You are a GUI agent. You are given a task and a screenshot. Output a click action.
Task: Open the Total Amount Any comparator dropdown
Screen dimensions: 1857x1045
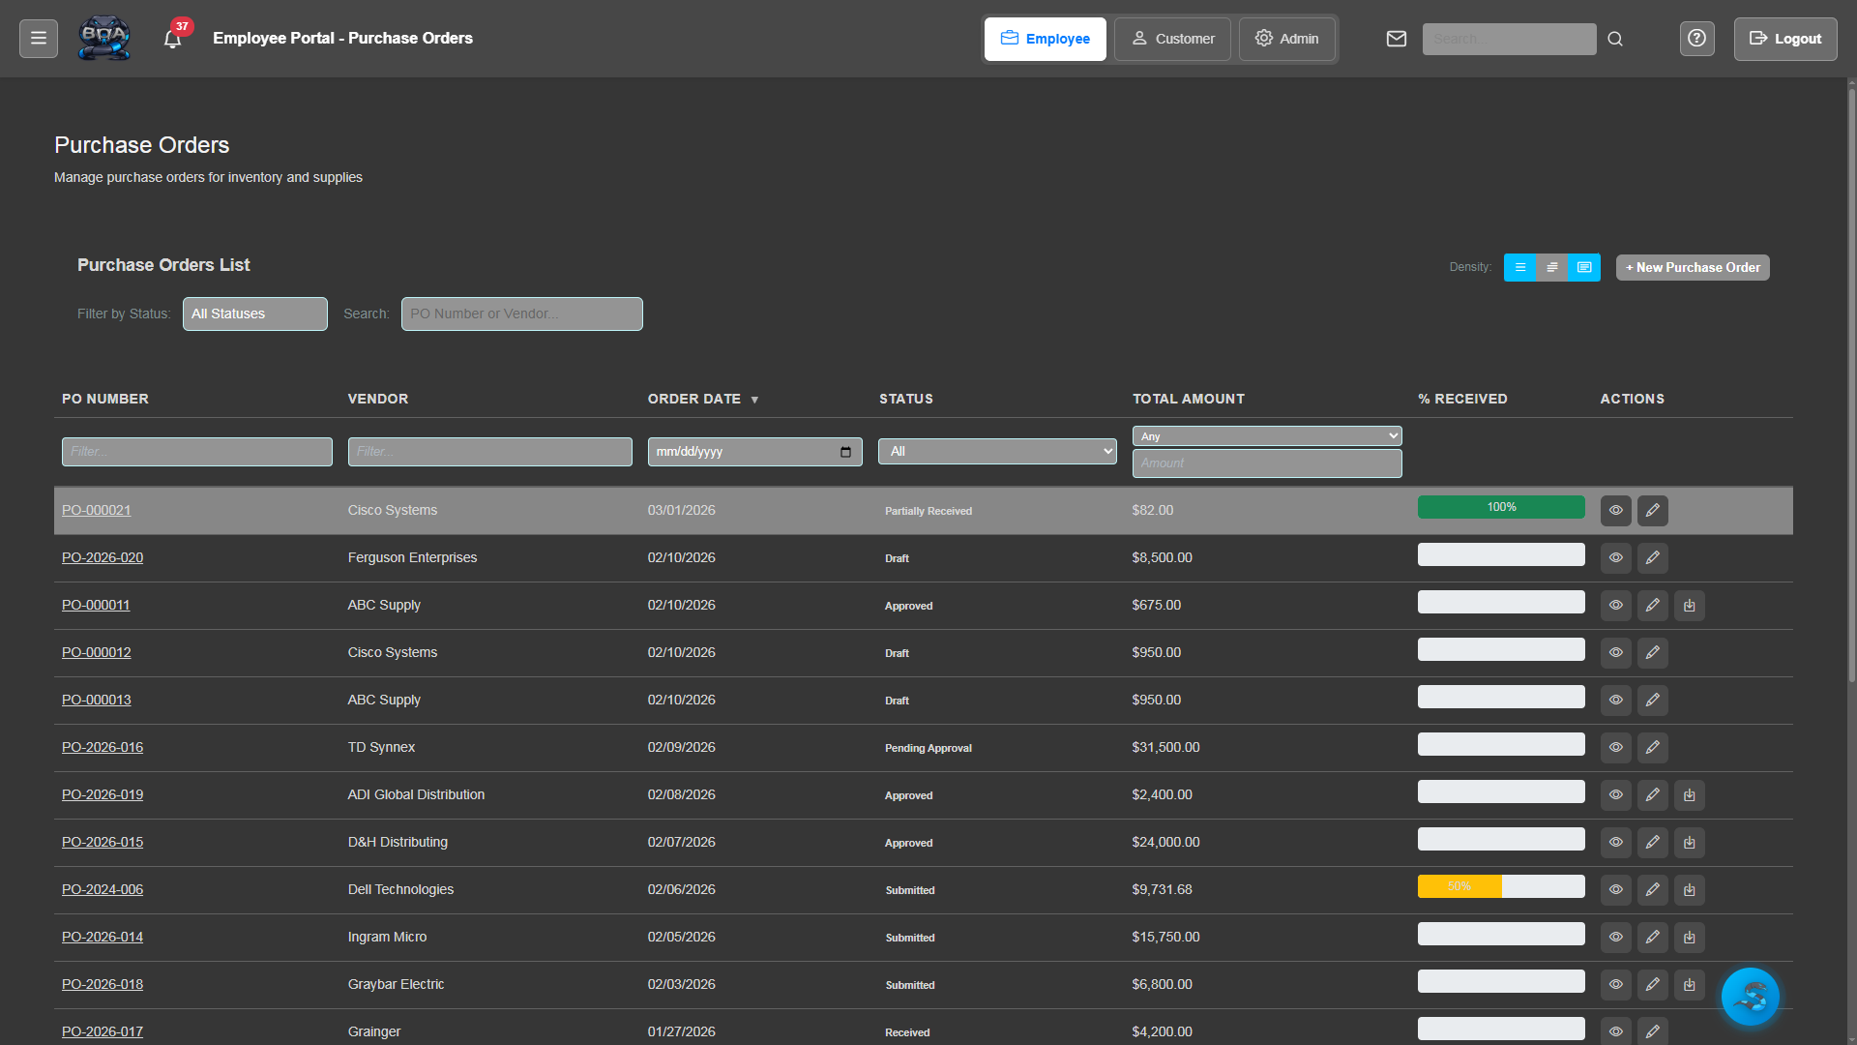click(1266, 436)
